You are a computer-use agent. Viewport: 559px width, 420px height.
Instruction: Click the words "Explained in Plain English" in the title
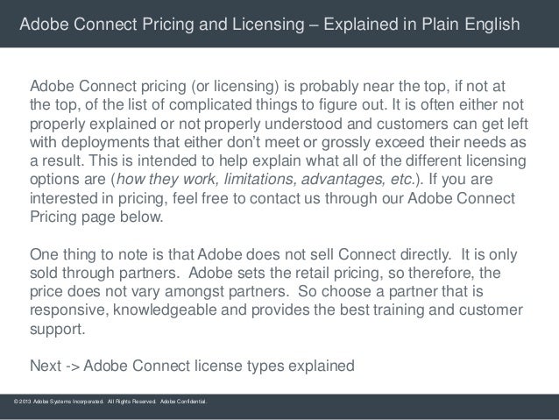(x=422, y=21)
